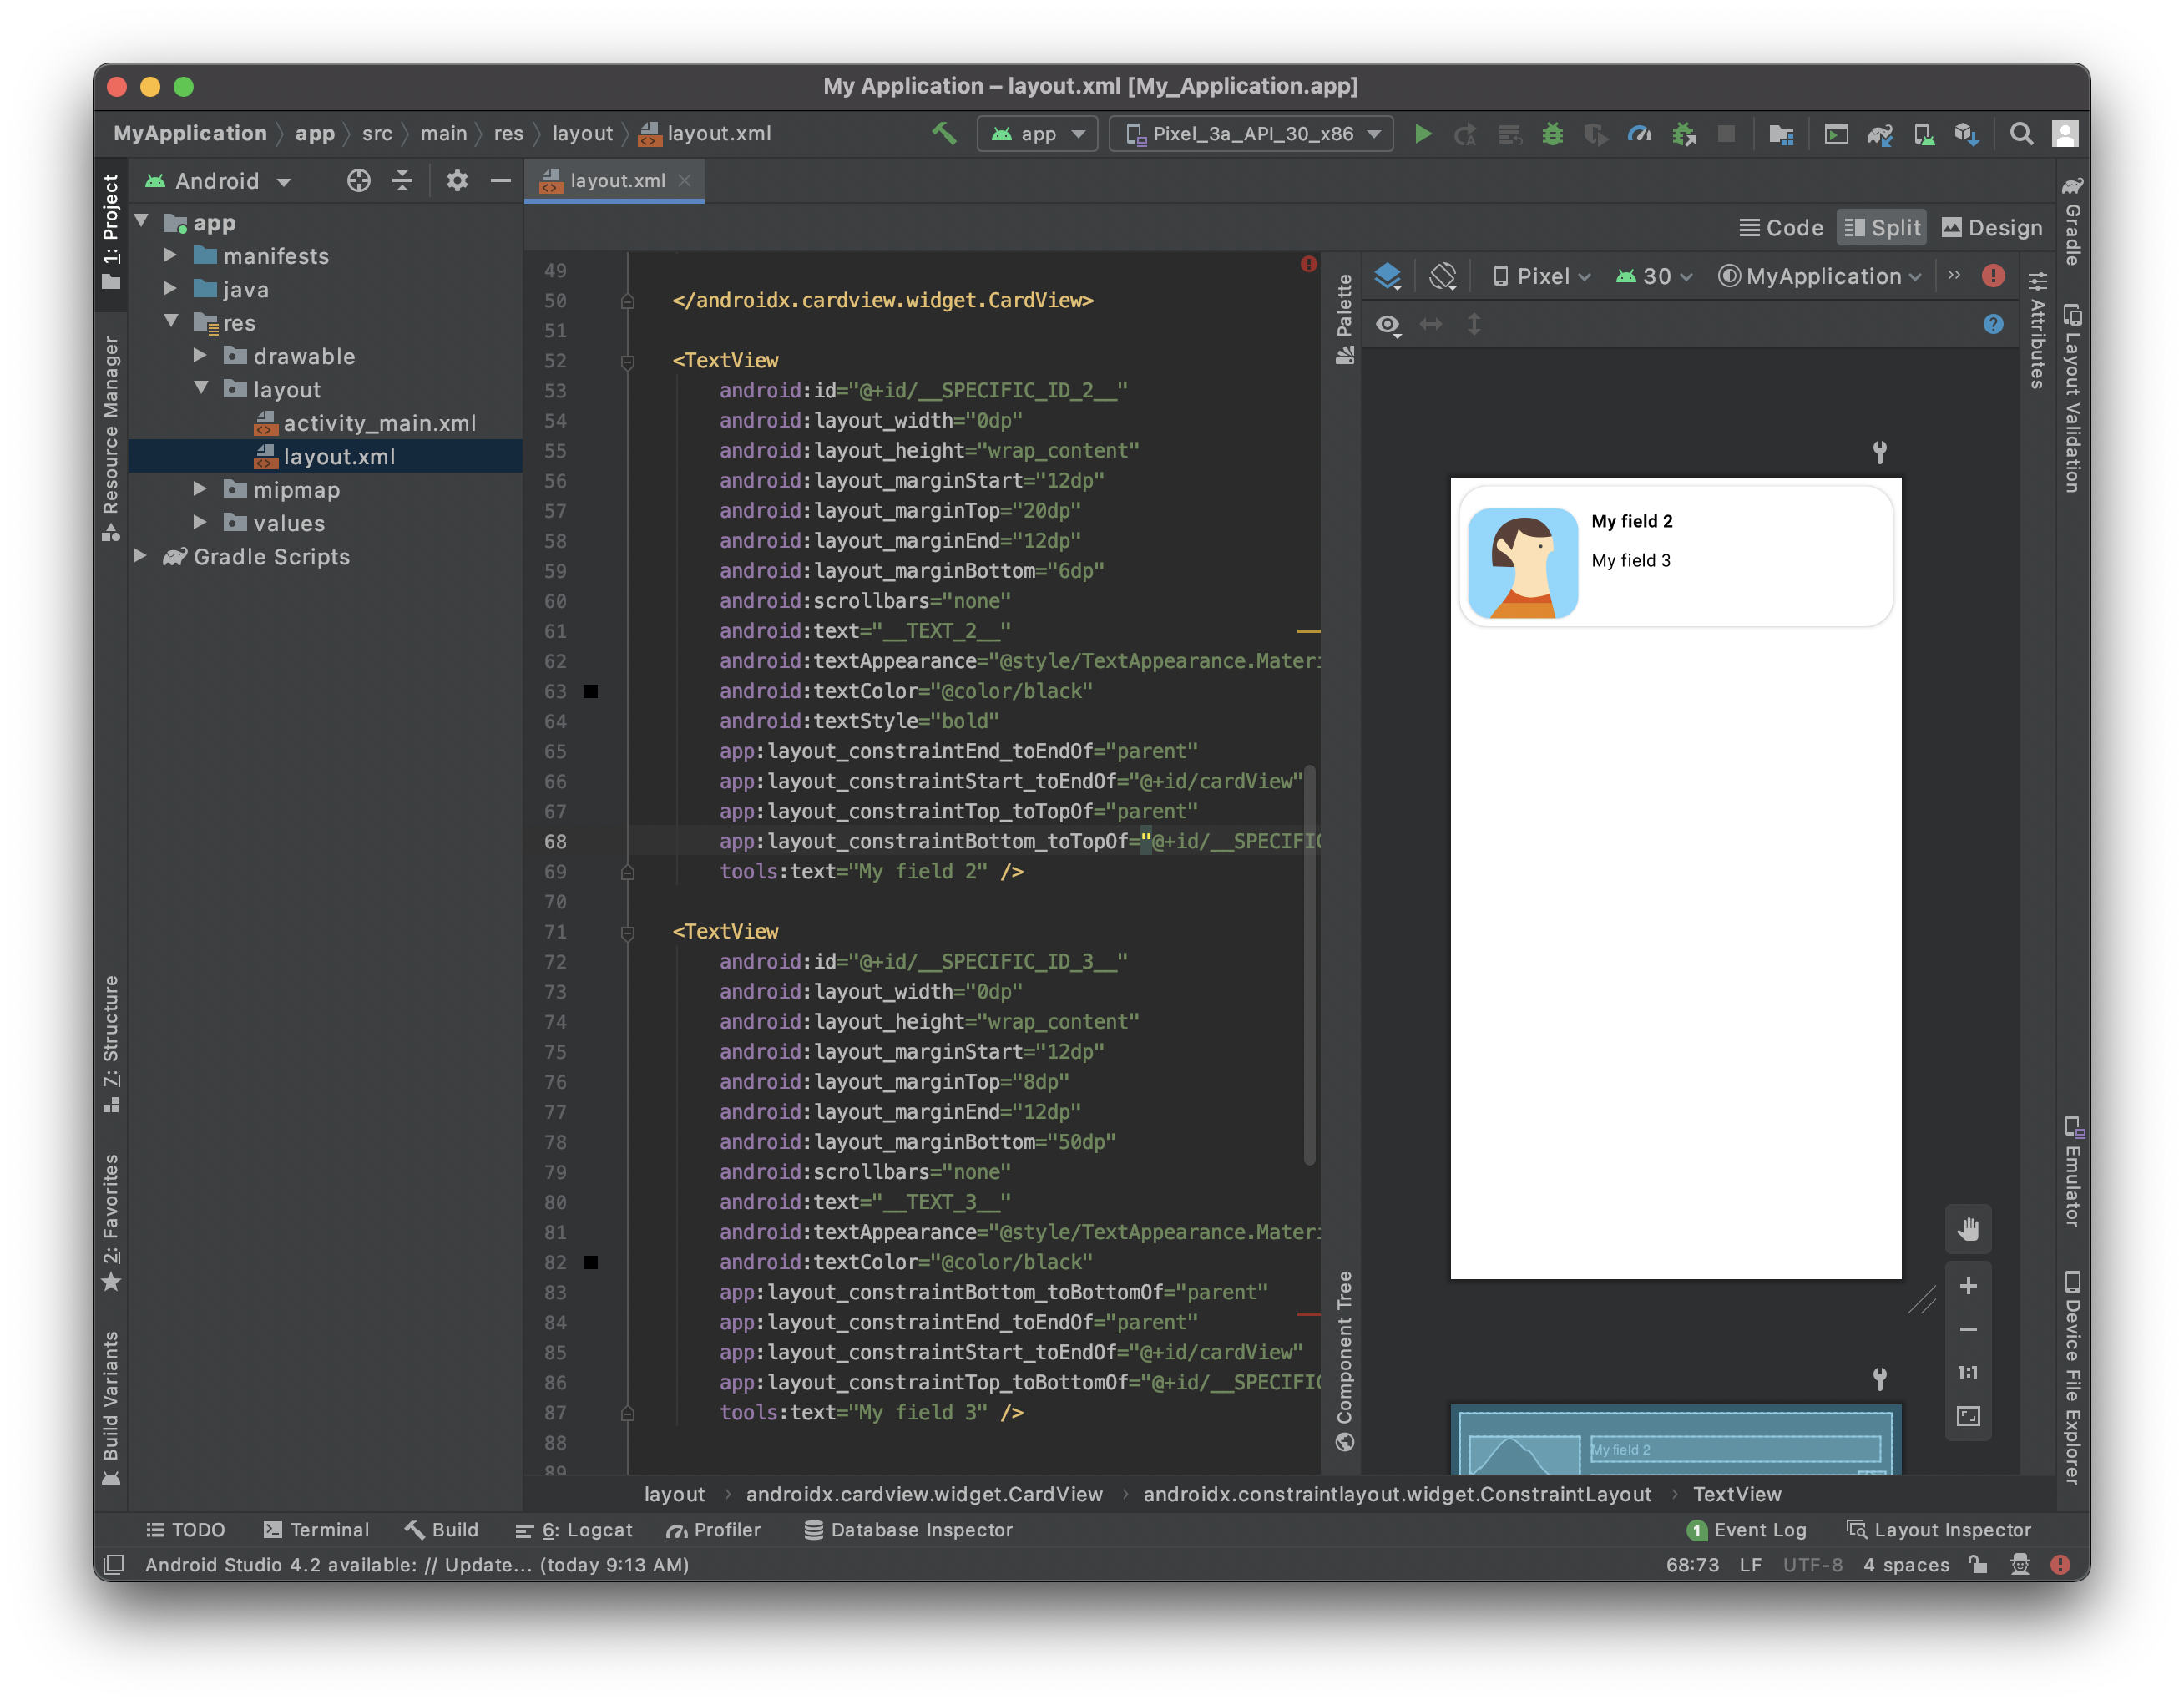Click Attach Debugger to Android Process icon
The width and height of the screenshot is (2184, 1705).
pos(1684,134)
